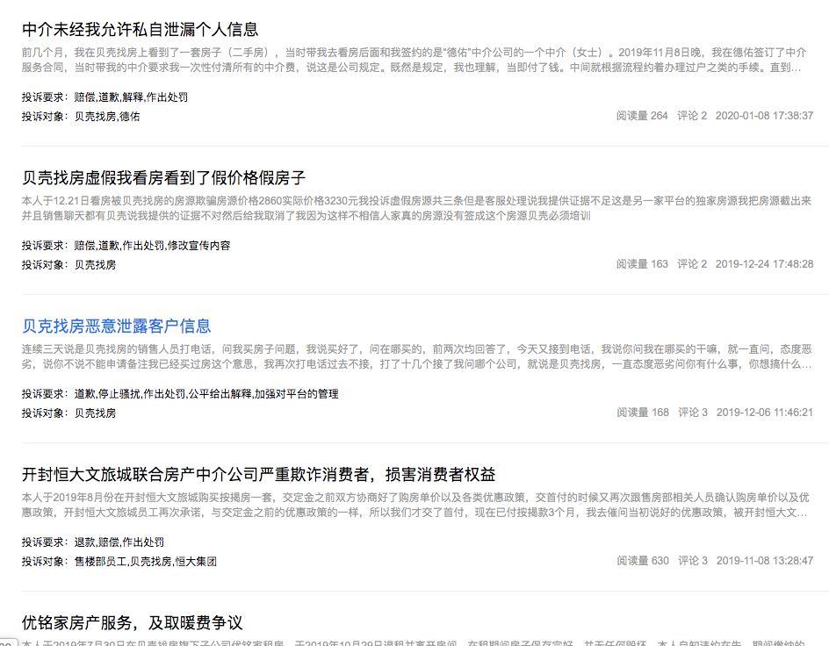This screenshot has height=646, width=829.
Task: Click summary text beginning 本人于2019年8月份在开封恒大文旅城
Action: [x=411, y=505]
